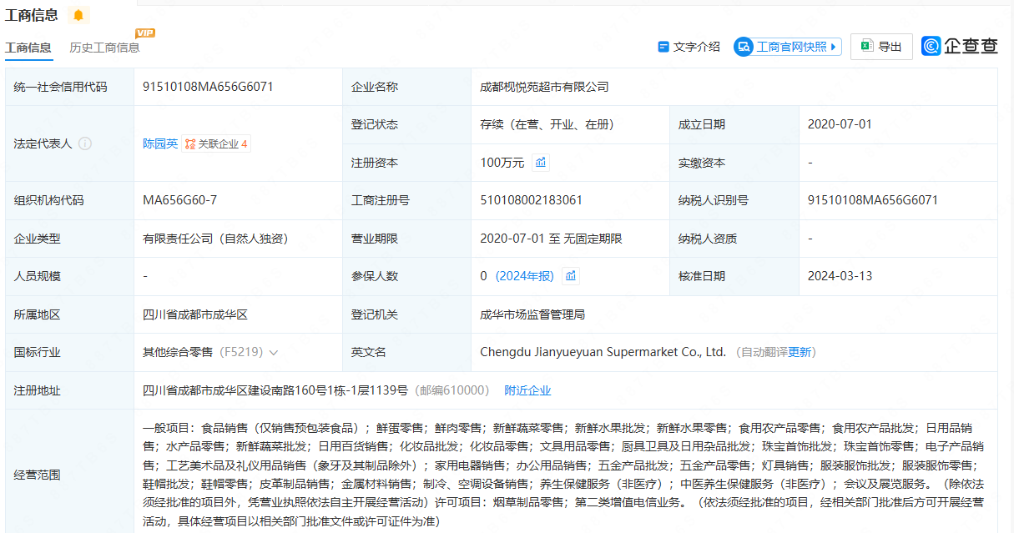Image resolution: width=1014 pixels, height=533 pixels.
Task: Select the 工商信息 tab
Action: pos(28,48)
